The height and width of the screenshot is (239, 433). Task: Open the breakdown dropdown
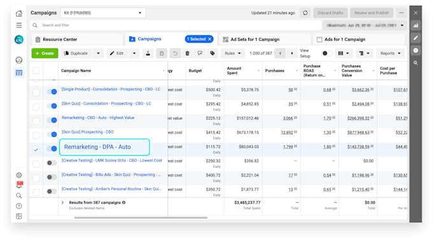[x=364, y=53]
